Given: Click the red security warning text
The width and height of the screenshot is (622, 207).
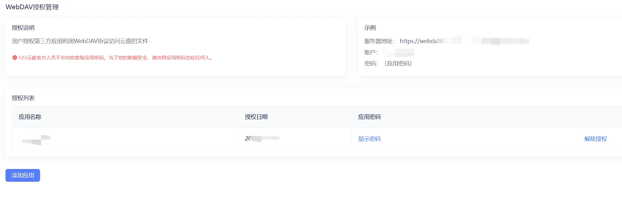Looking at the screenshot, I should 116,58.
